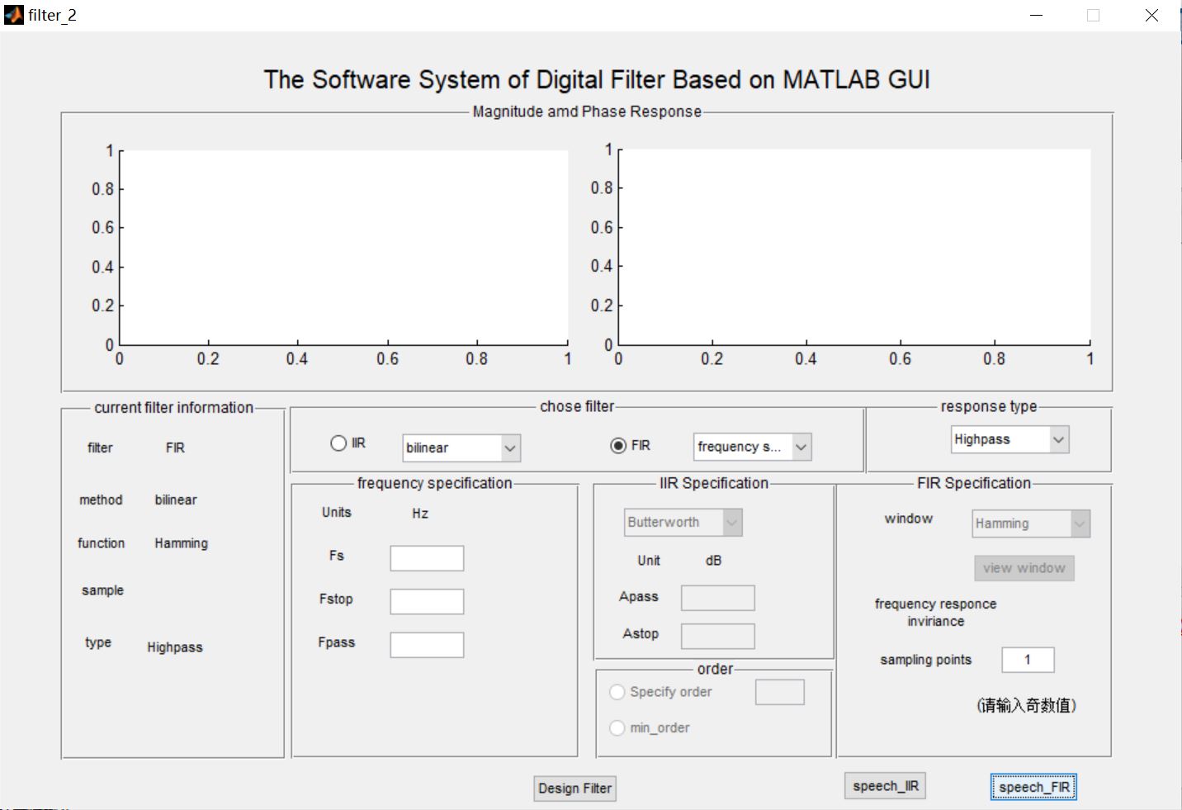
Task: Close the filter_2 window
Action: [1151, 15]
